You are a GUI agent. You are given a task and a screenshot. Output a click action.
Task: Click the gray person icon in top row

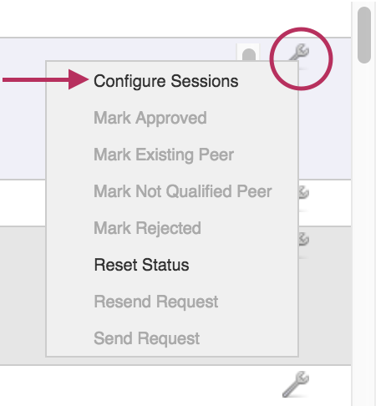(x=248, y=54)
